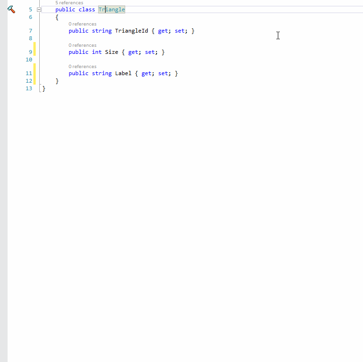Select the "public" keyword on line 7
This screenshot has width=363, height=362.
(79, 31)
